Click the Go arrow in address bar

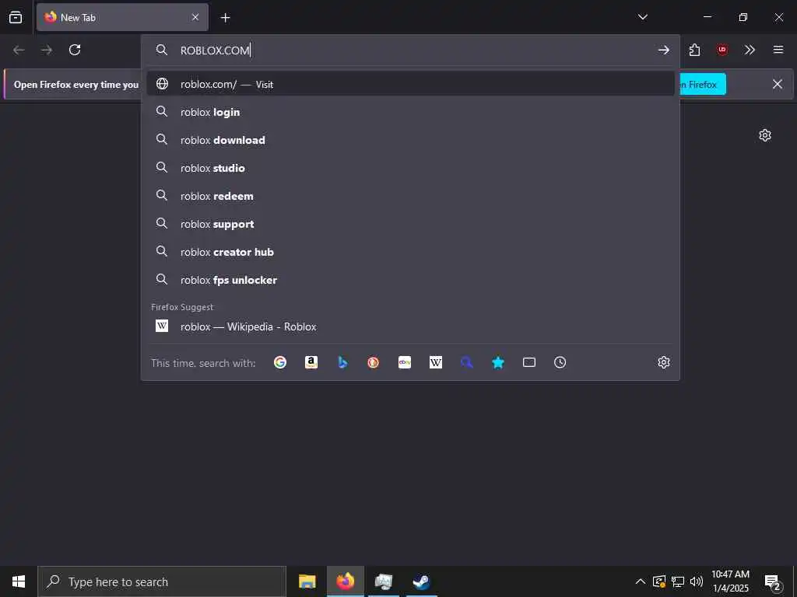coord(663,50)
